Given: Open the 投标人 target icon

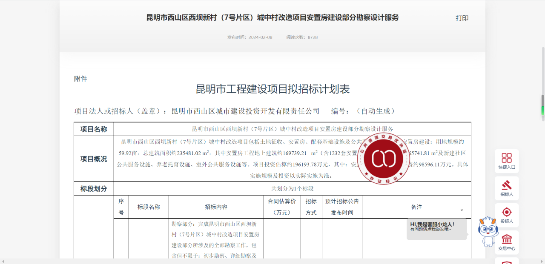Looking at the screenshot, I should coord(507,215).
